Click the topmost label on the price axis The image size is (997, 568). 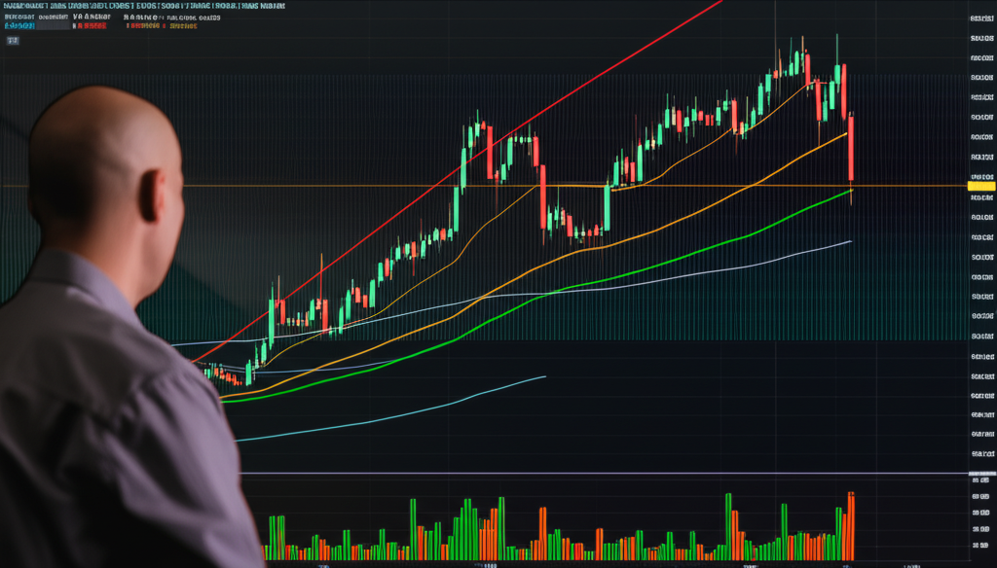(x=980, y=18)
